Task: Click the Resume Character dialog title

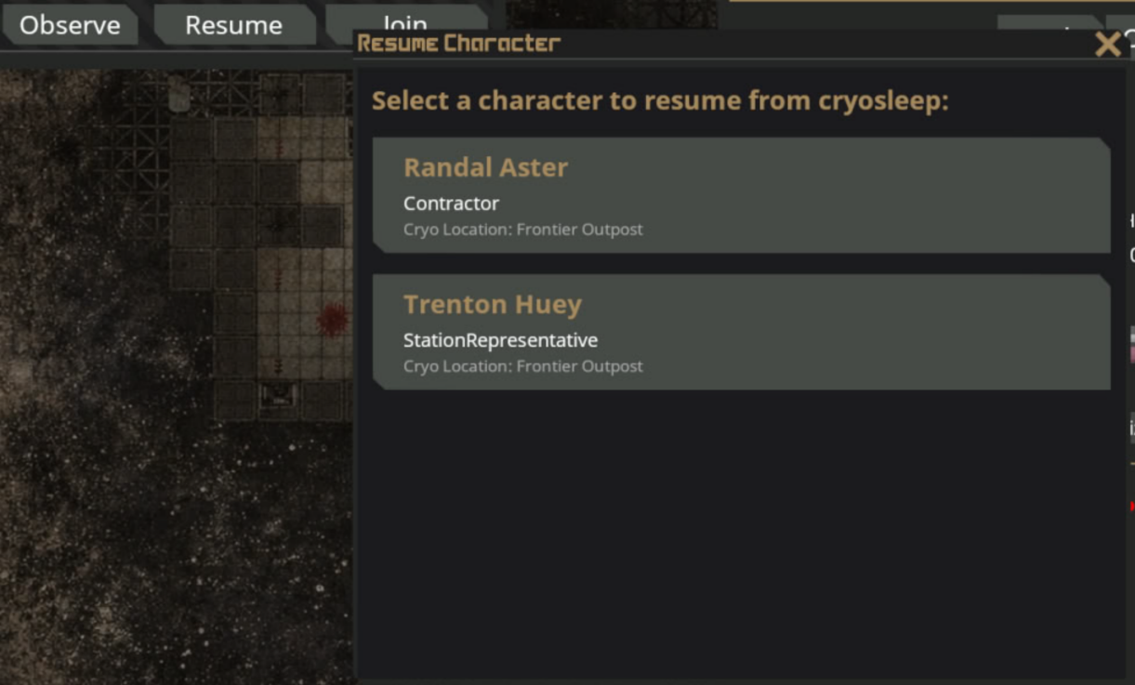Action: coord(459,43)
